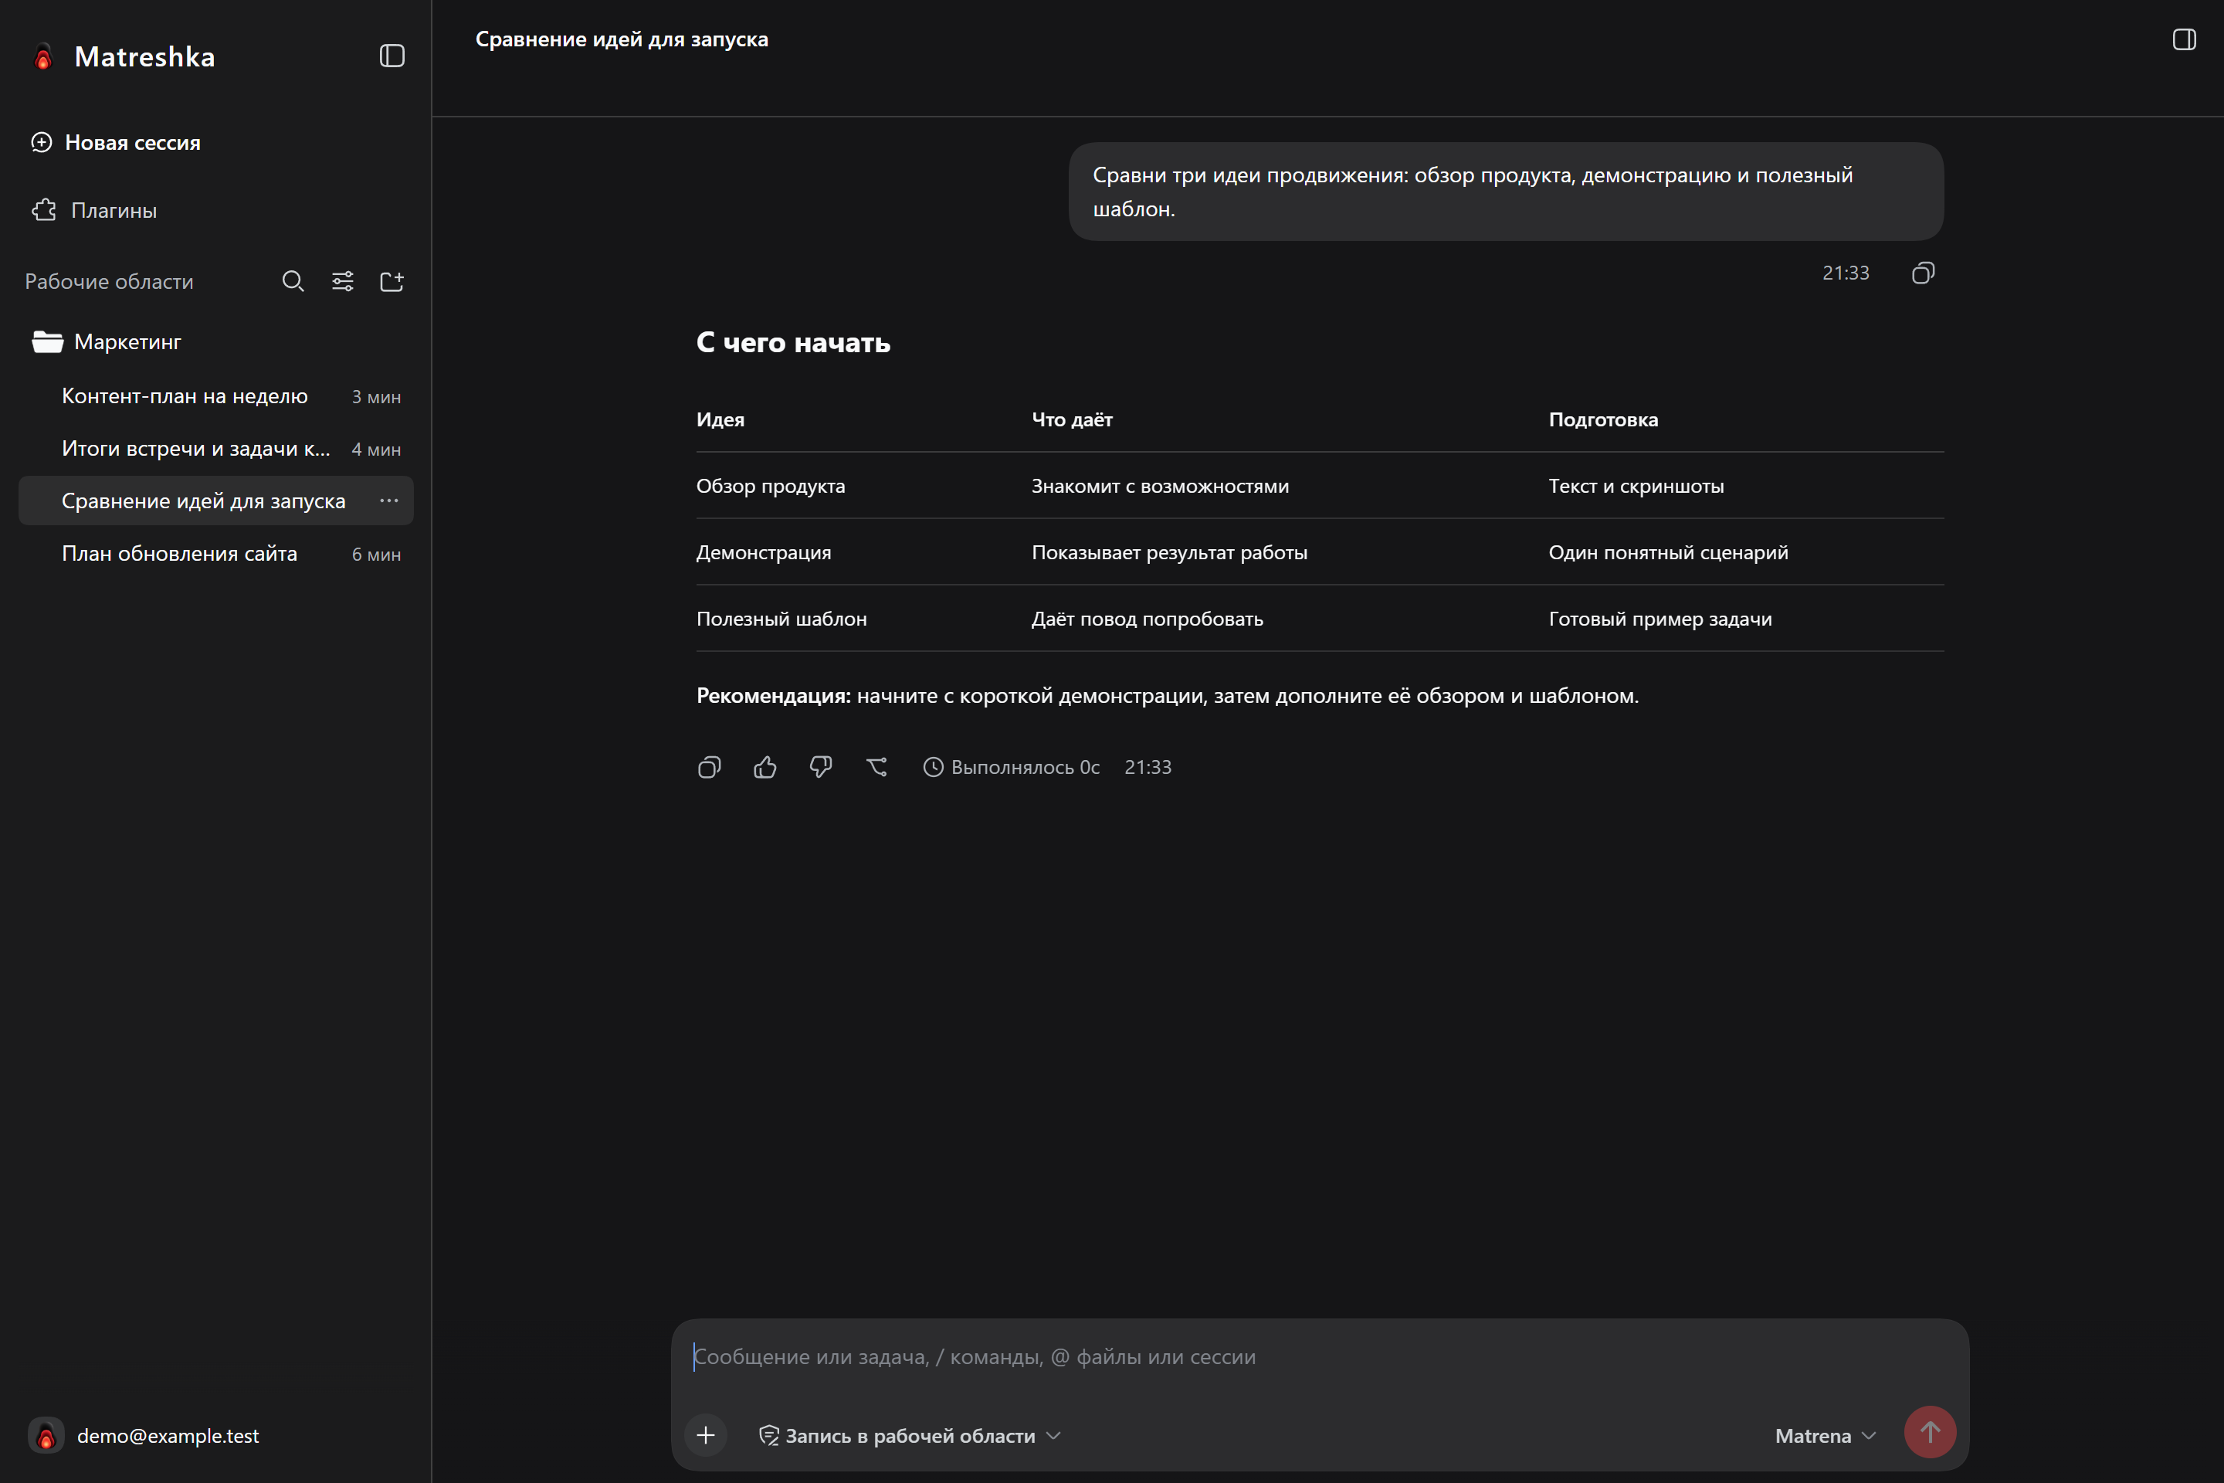The width and height of the screenshot is (2224, 1483).
Task: Open session Итоги встречи и задачи
Action: point(215,448)
